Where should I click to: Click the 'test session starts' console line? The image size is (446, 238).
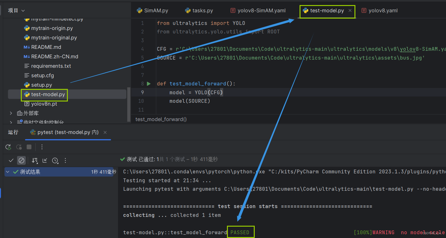(248, 206)
